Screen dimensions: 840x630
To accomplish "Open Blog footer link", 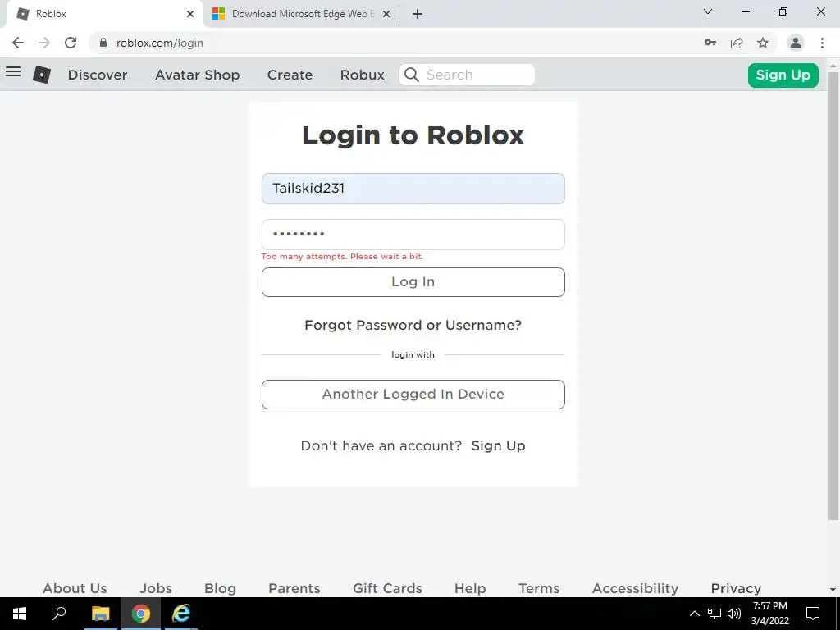I will 220,588.
